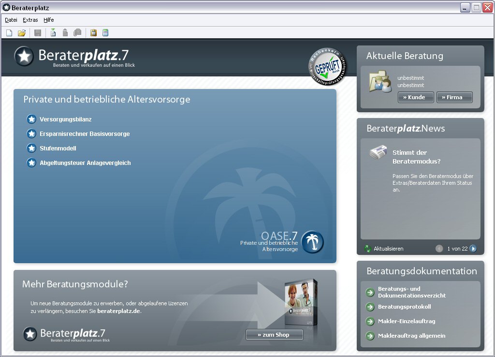Image resolution: width=495 pixels, height=357 pixels.
Task: Close the Beraterplatz window
Action: click(487, 8)
